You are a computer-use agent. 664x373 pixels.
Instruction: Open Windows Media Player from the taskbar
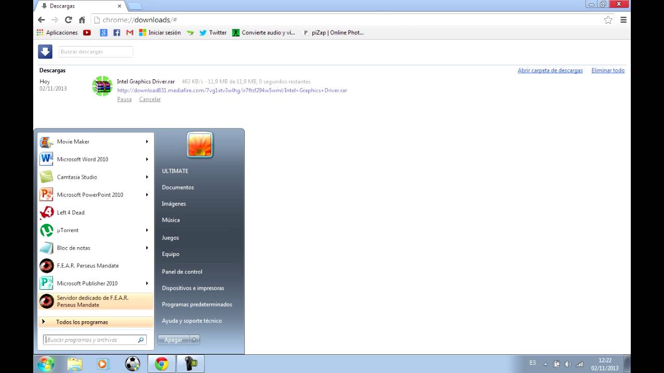click(x=102, y=364)
